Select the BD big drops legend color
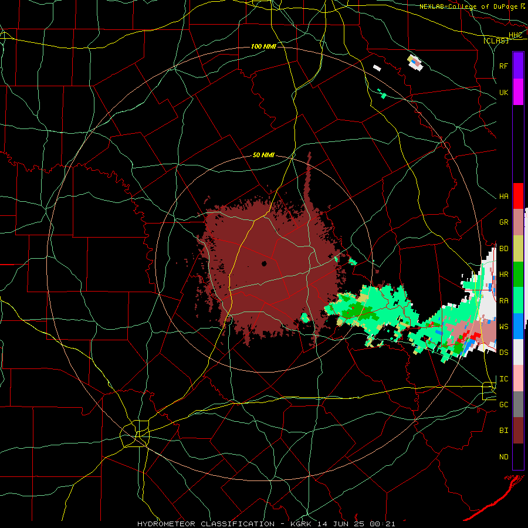Image resolution: width=528 pixels, height=528 pixels. click(518, 248)
